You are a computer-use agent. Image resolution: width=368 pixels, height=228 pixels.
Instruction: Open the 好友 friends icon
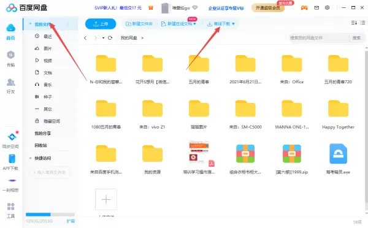10,82
